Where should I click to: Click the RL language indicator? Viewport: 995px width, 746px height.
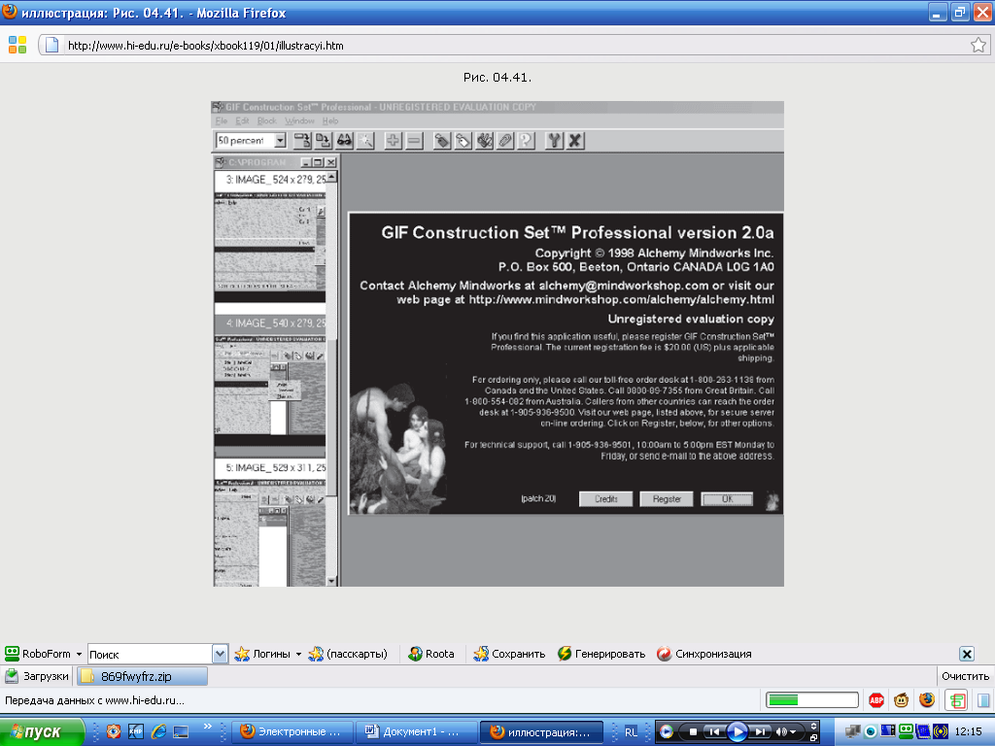tap(631, 731)
